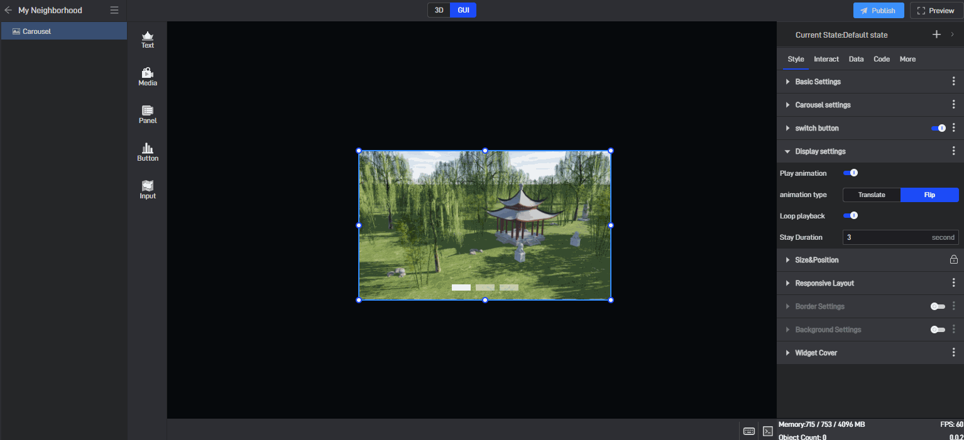964x440 pixels.
Task: Open the More tab
Action: click(907, 59)
